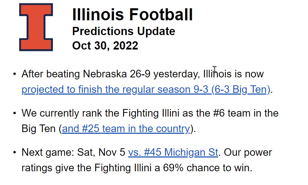Click the Oct 30, 2022 date text
This screenshot has width=308, height=185.
click(x=105, y=45)
